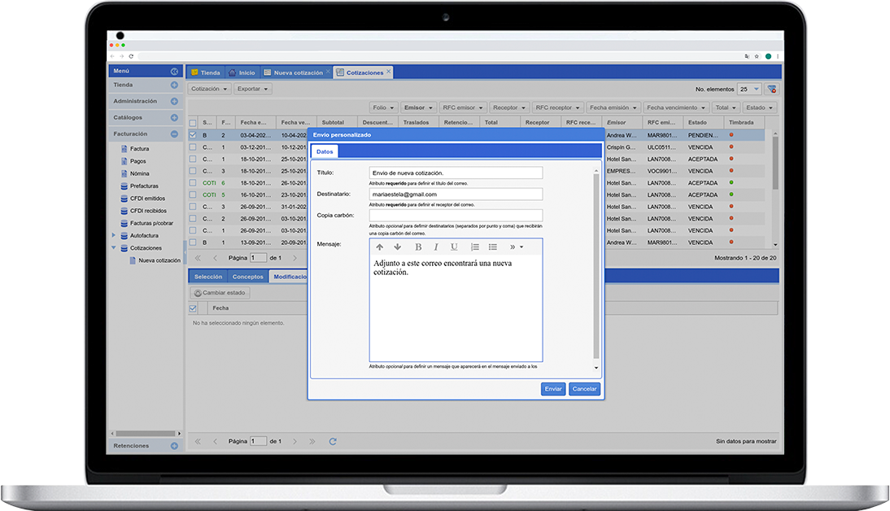Image resolution: width=890 pixels, height=511 pixels.
Task: Click the dialog's vertical scrollbar
Action: click(596, 269)
